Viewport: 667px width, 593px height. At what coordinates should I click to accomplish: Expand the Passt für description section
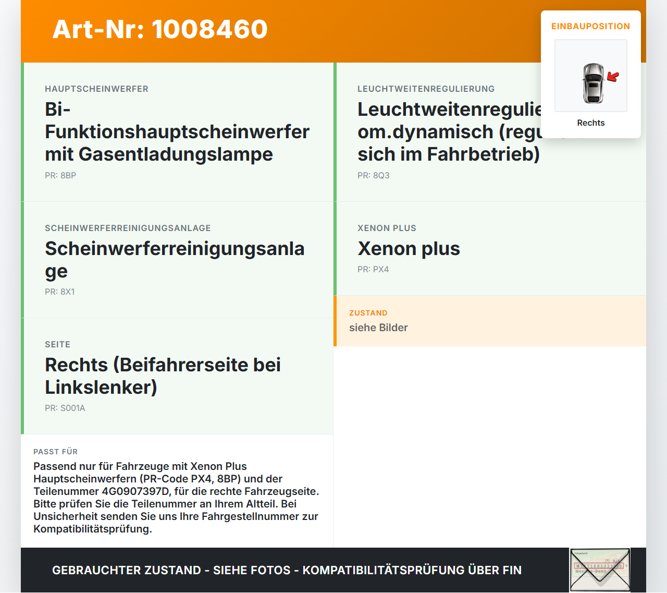coord(176,490)
